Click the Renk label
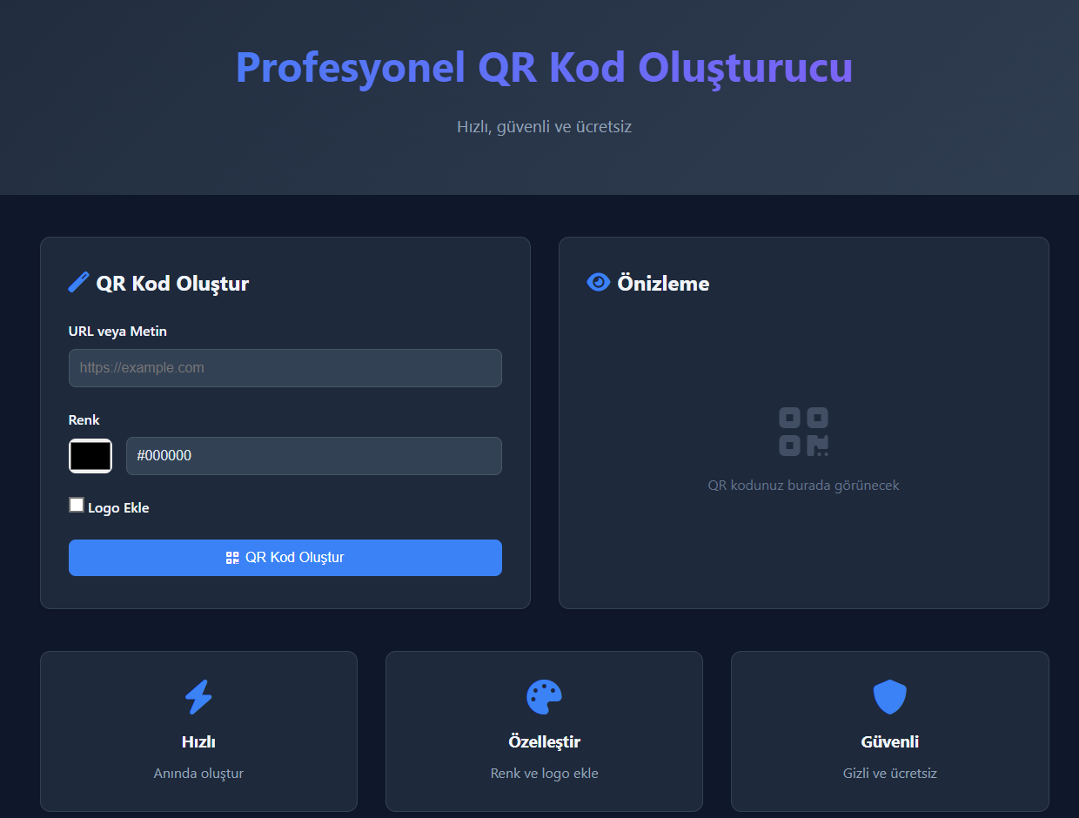This screenshot has height=818, width=1079. point(84,419)
